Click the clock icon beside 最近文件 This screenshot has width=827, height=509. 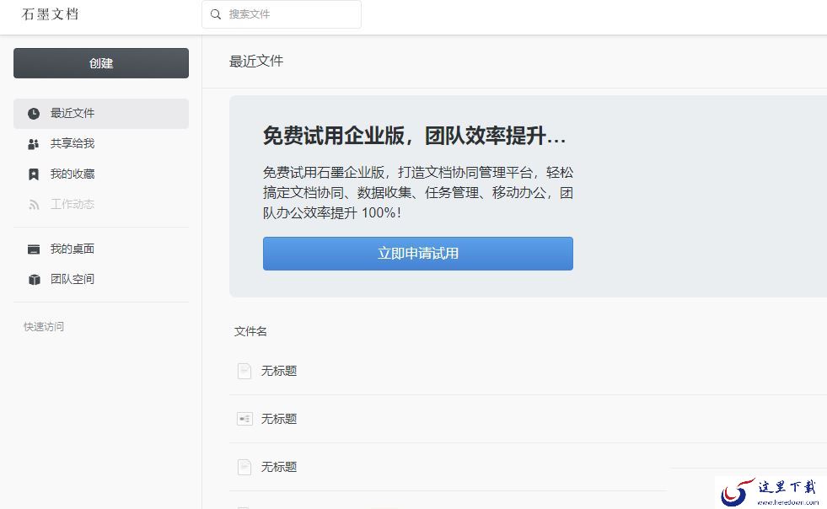[34, 114]
